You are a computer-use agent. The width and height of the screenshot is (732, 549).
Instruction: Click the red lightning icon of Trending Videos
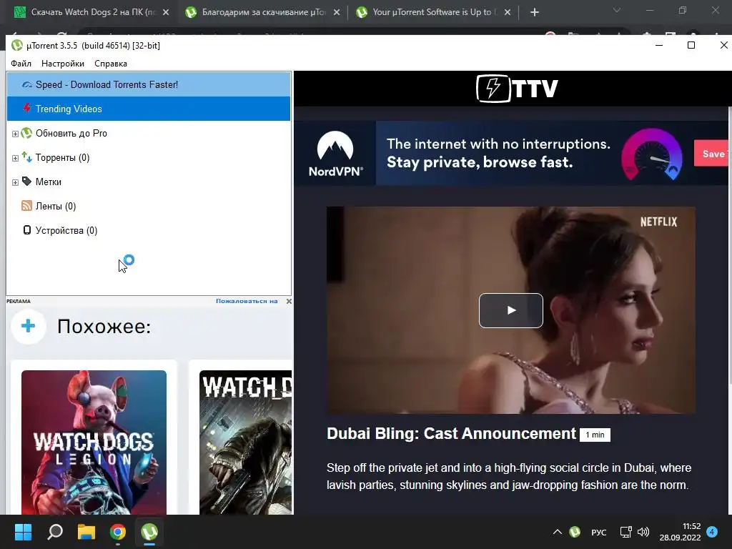[x=27, y=109]
